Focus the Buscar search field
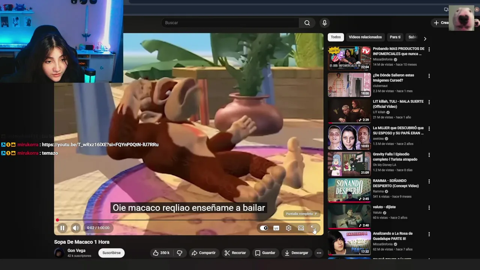This screenshot has height=270, width=480. pyautogui.click(x=230, y=23)
